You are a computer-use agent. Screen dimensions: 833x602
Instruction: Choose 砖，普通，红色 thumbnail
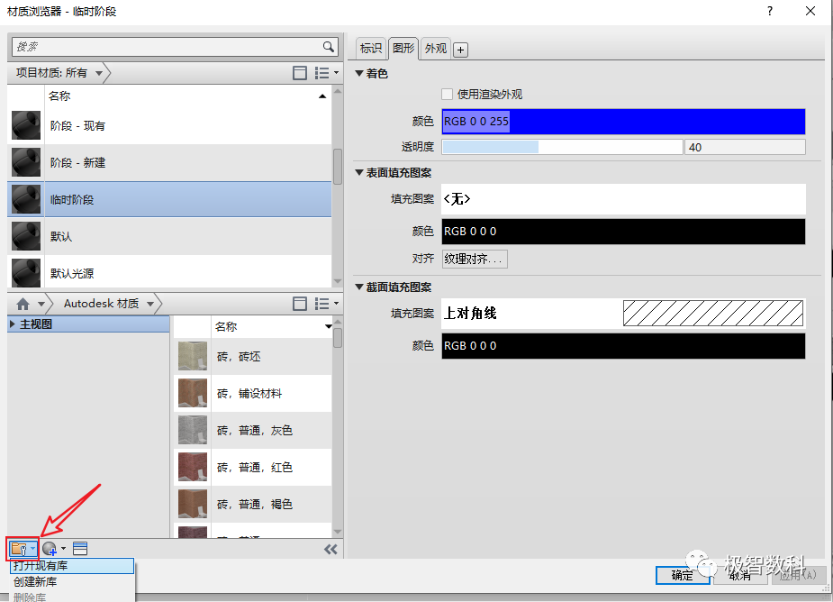click(x=193, y=467)
